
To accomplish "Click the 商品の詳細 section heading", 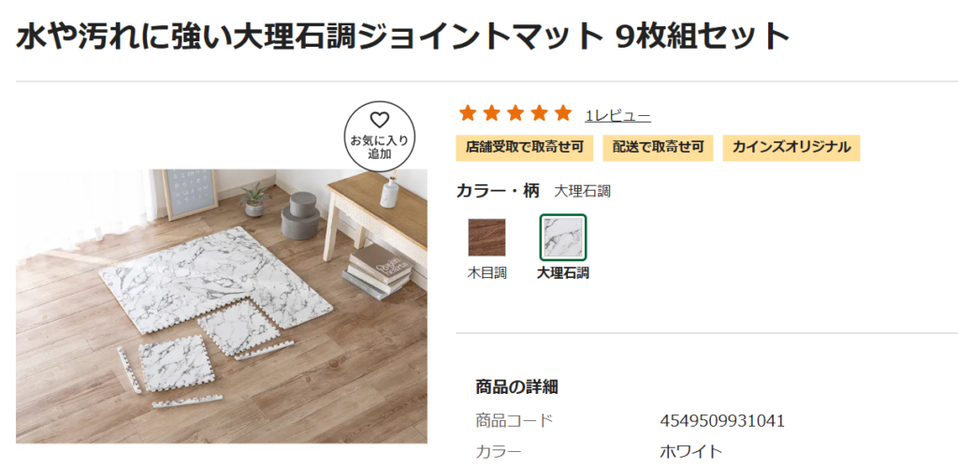I will [516, 387].
